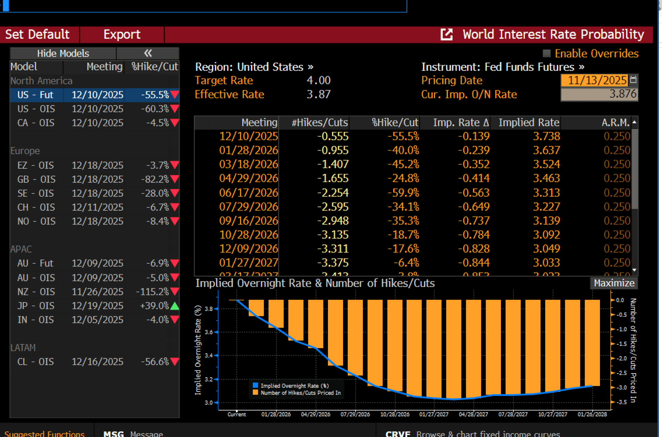Expand the Region: United States selector

[x=254, y=67]
